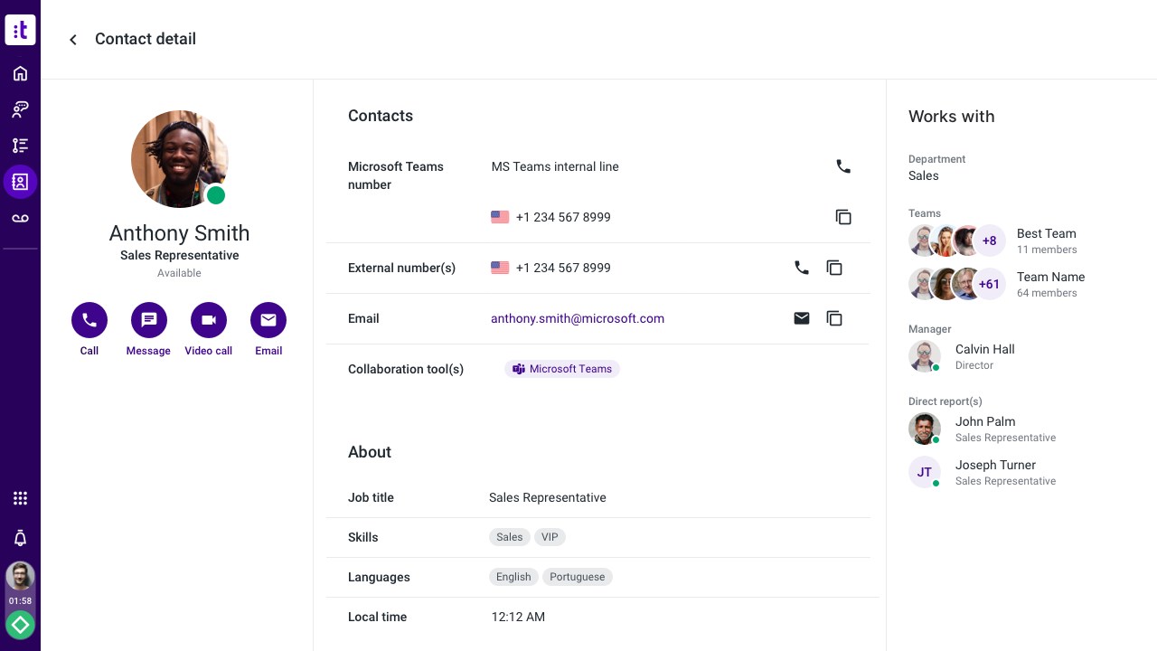Image resolution: width=1157 pixels, height=651 pixels.
Task: Open the apps grid in the sidebar
Action: tap(20, 498)
